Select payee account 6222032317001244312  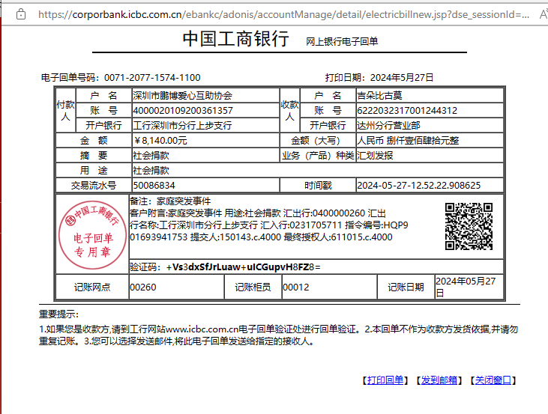tap(407, 111)
